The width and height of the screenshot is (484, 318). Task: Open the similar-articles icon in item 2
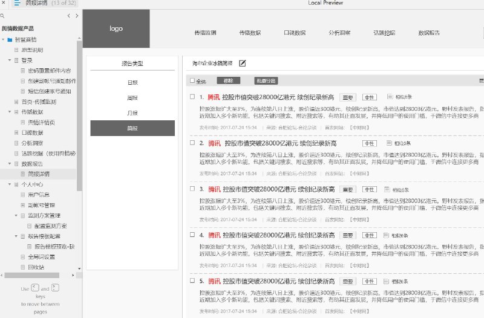pos(389,143)
